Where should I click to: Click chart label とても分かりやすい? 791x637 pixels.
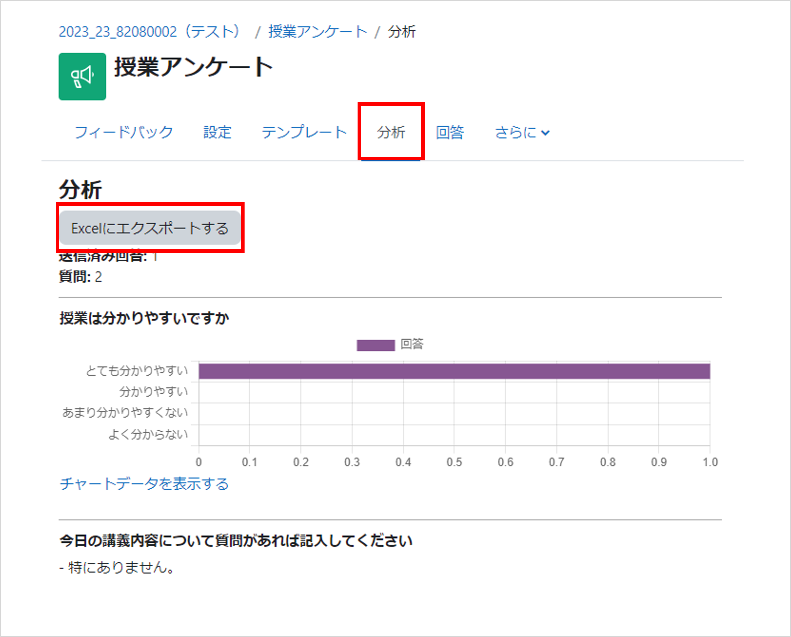tap(137, 371)
